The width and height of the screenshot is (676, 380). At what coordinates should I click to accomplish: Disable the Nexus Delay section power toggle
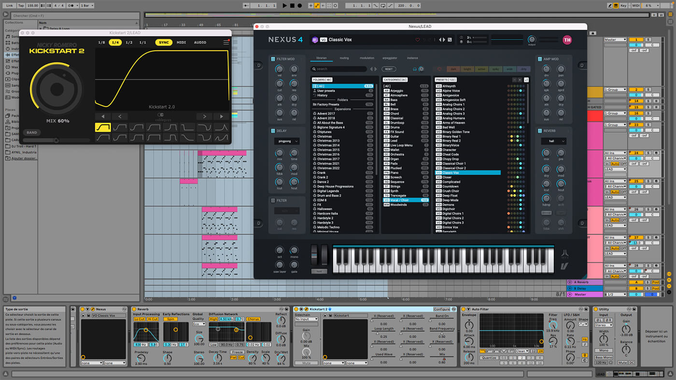click(x=273, y=130)
